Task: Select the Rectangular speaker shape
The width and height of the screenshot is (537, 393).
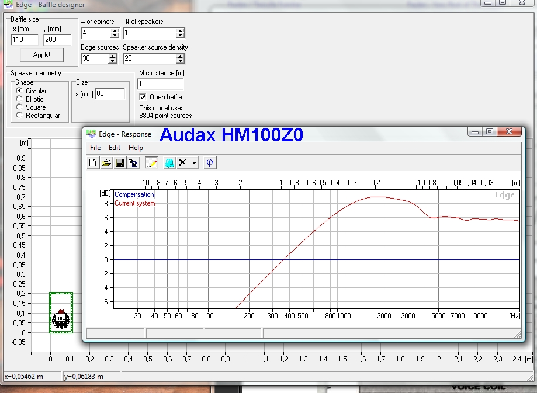Action: pyautogui.click(x=19, y=115)
